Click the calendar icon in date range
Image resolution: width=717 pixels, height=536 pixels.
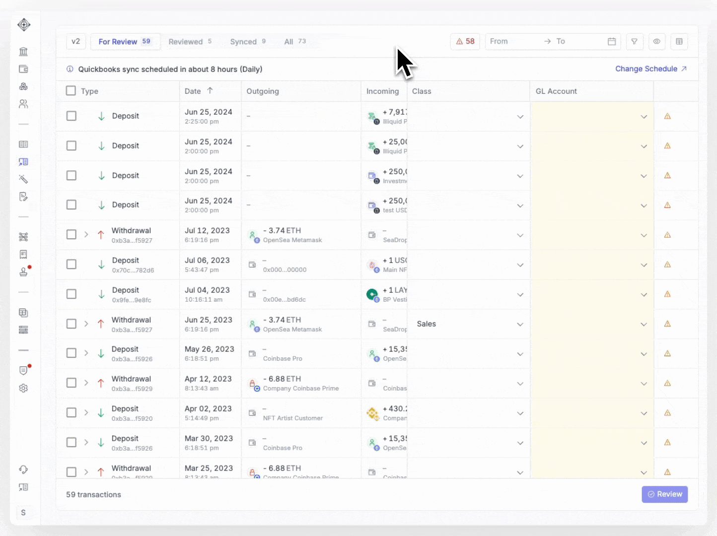[x=612, y=42]
